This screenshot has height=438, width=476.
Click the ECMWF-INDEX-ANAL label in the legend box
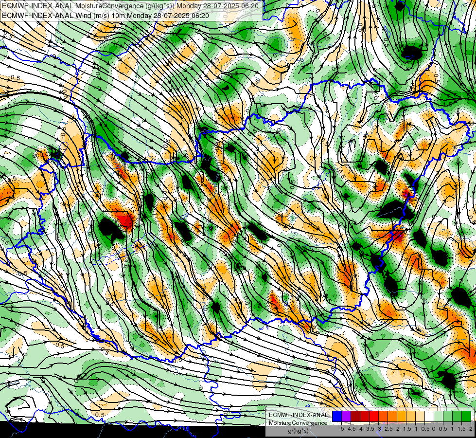tap(299, 415)
